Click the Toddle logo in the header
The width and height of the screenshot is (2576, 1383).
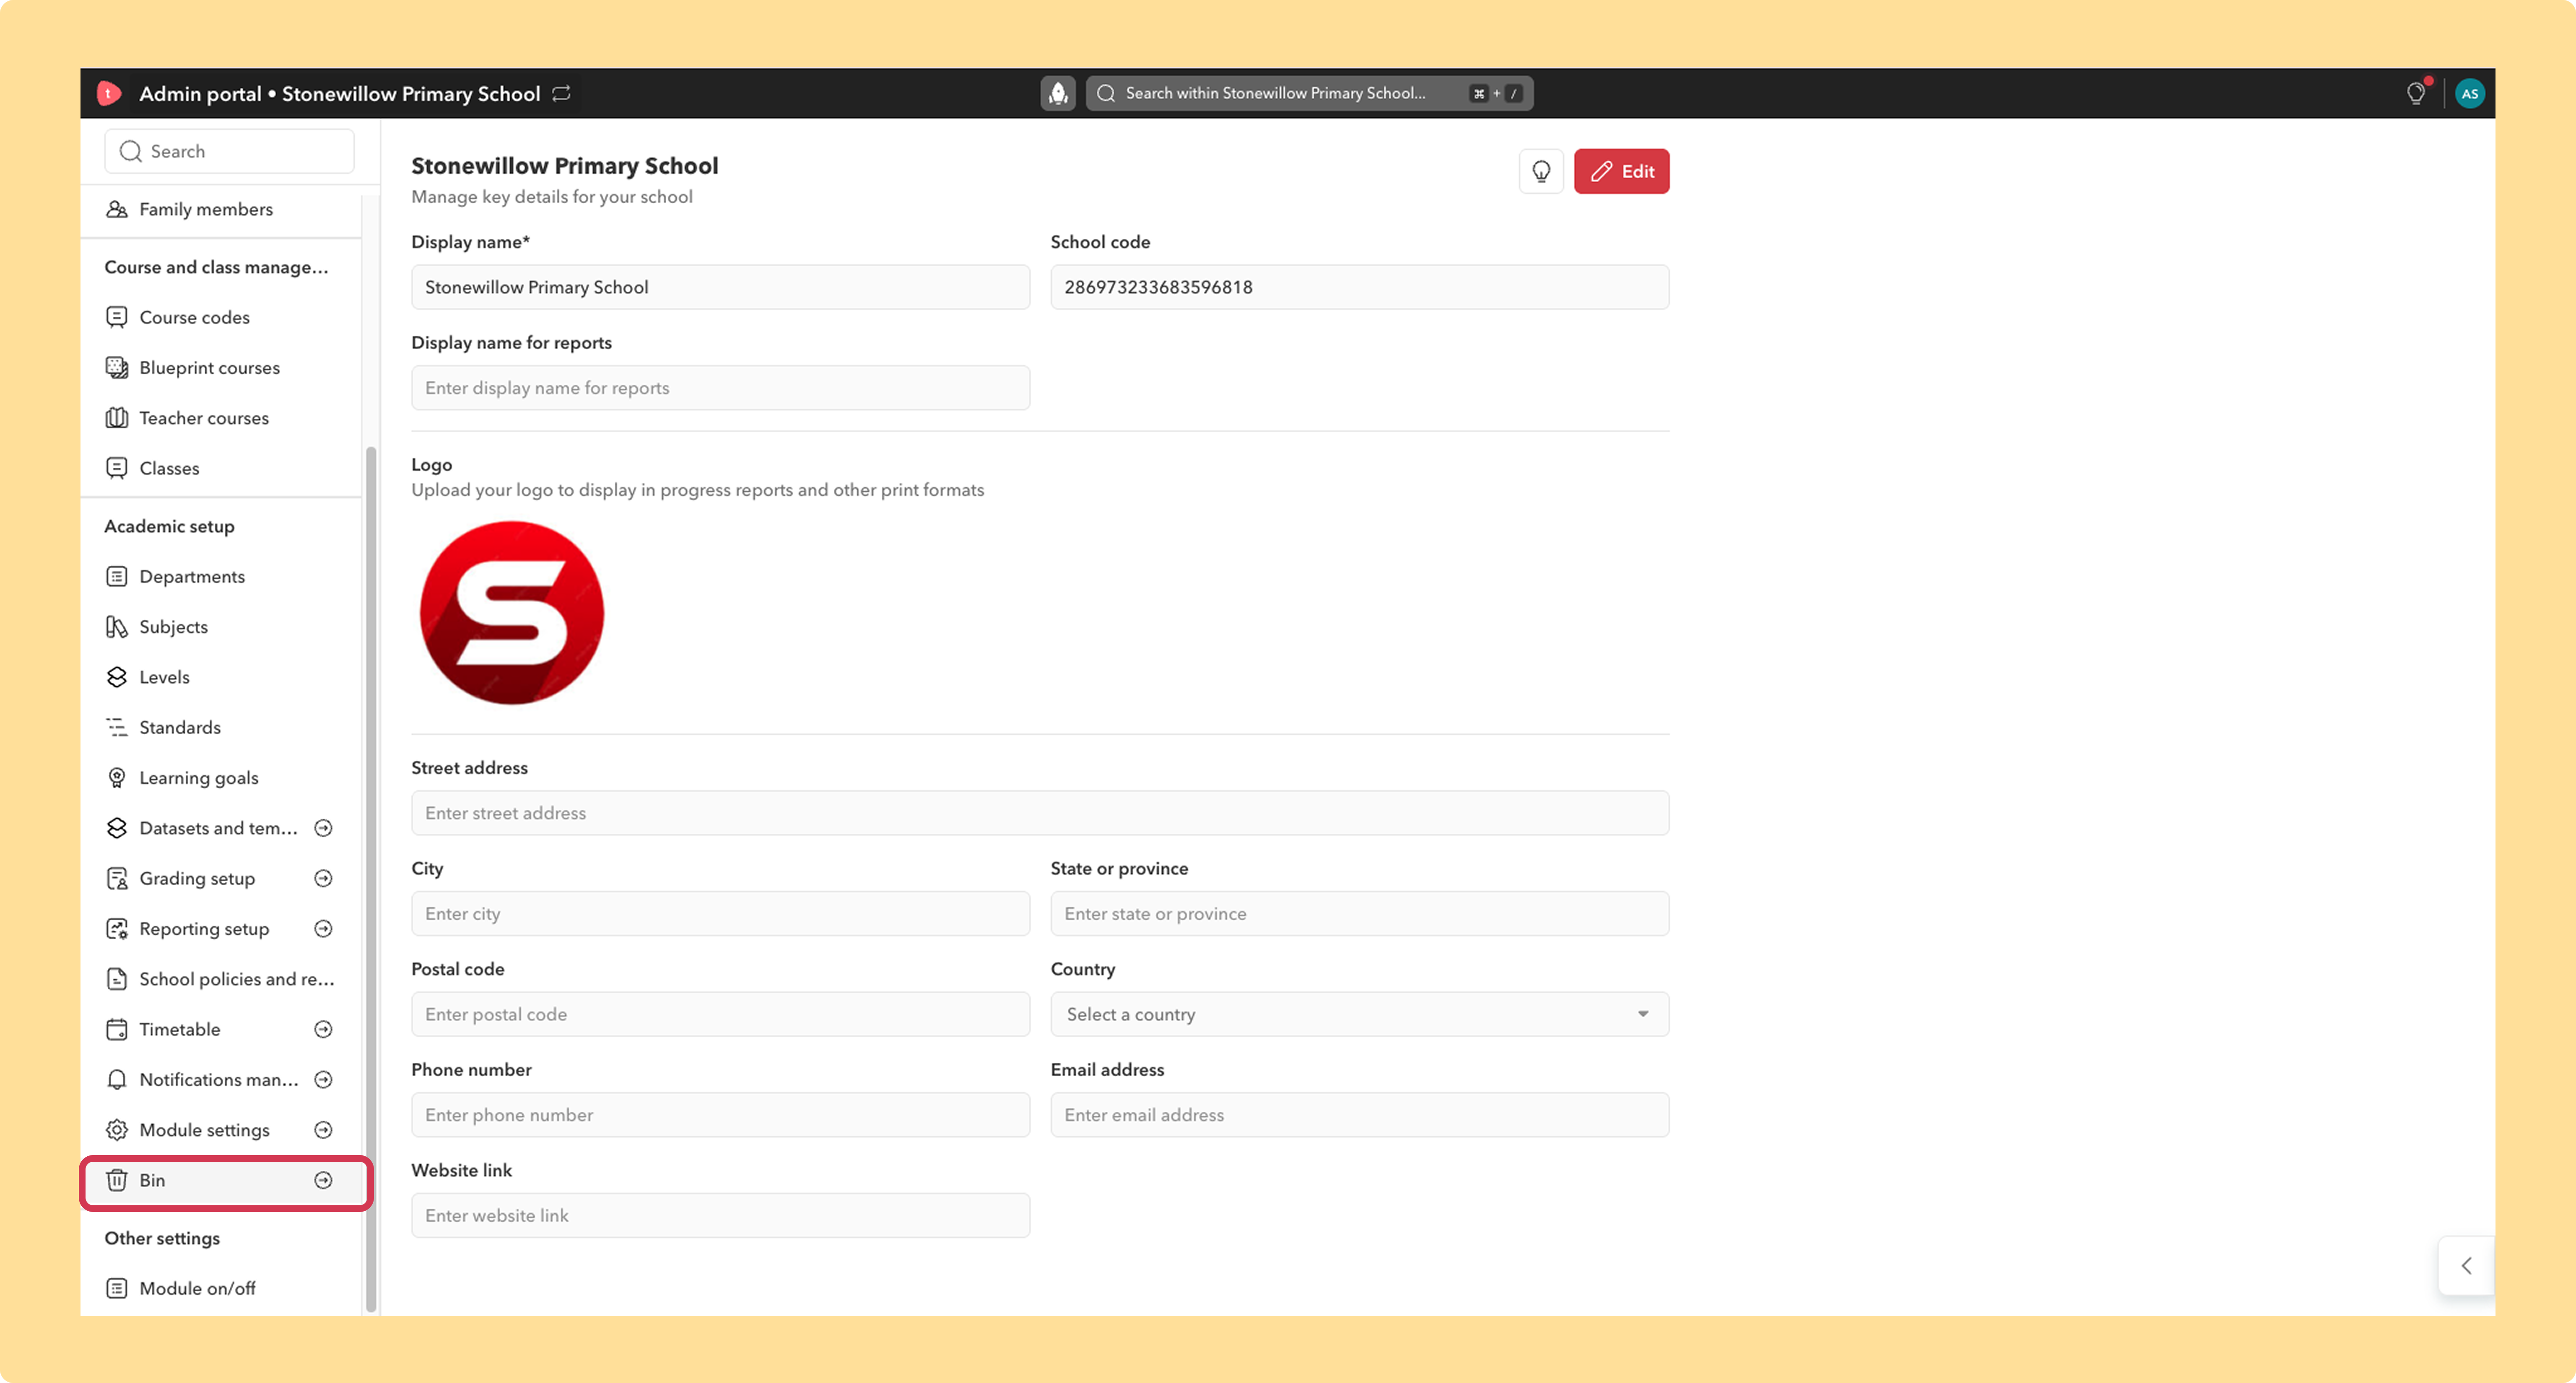[109, 93]
